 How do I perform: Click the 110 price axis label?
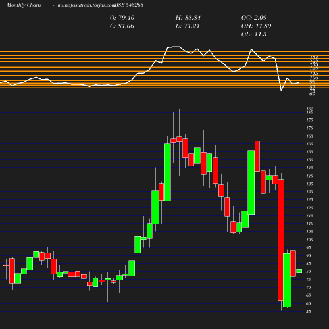[310, 224]
